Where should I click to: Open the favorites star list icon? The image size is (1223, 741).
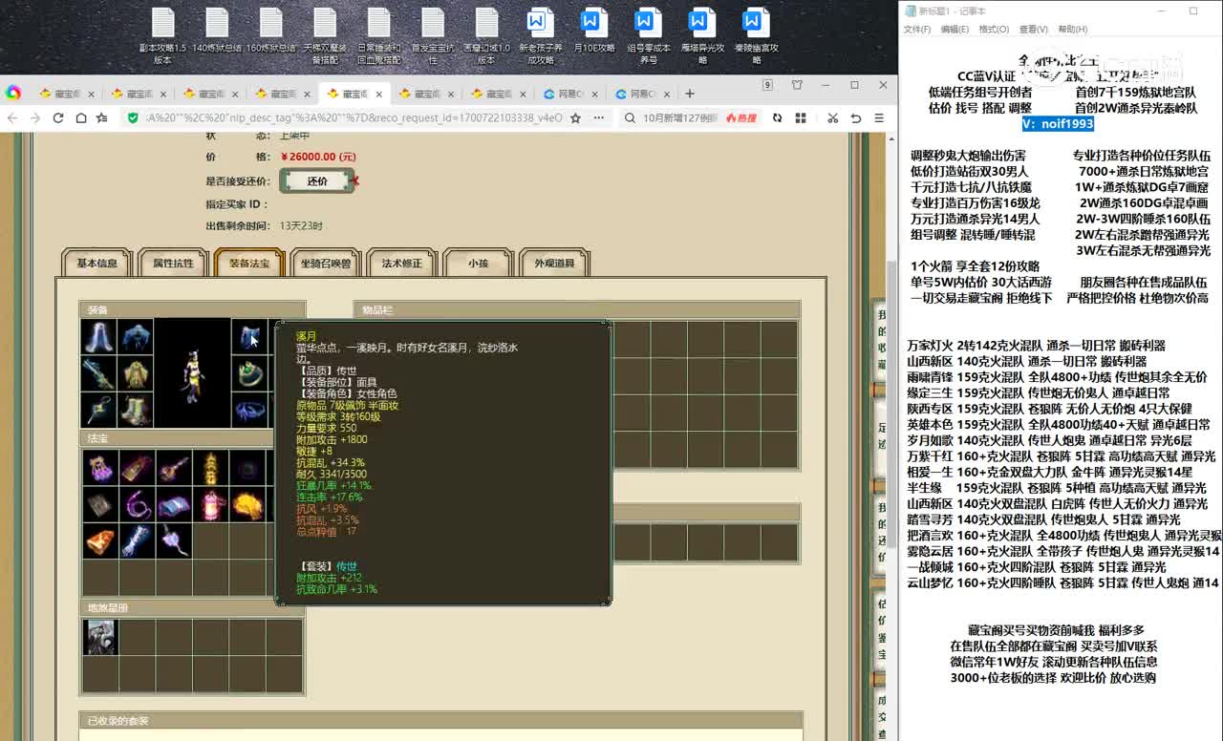102,117
